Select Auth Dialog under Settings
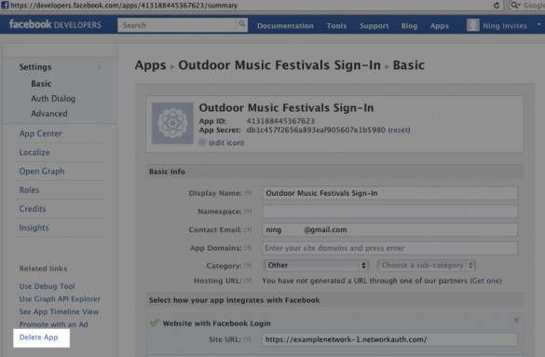 click(53, 99)
